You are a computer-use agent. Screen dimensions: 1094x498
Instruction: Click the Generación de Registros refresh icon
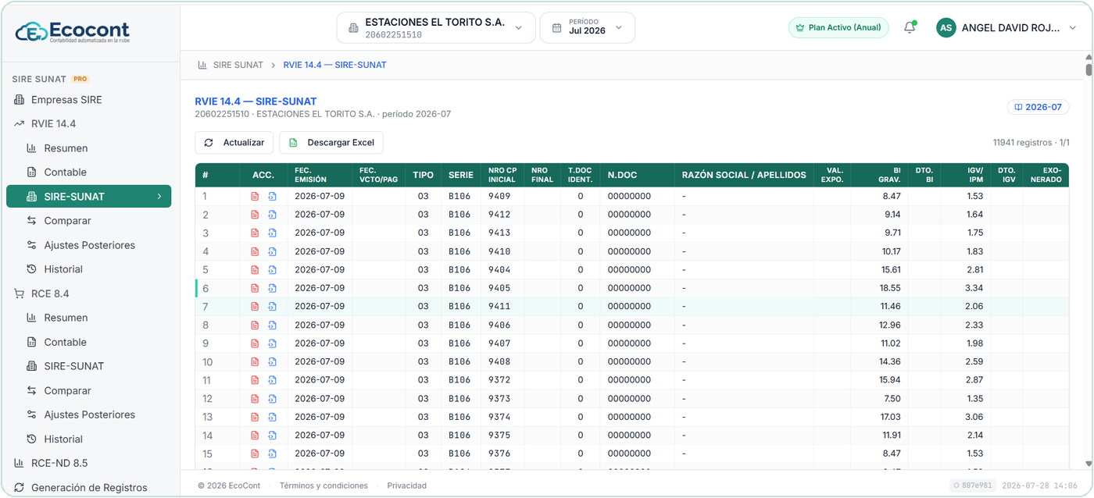coord(19,487)
